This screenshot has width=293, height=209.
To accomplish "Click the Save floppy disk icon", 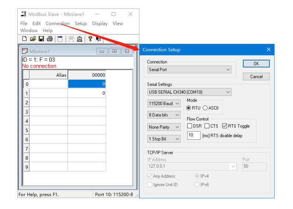I will pyautogui.click(x=41, y=39).
